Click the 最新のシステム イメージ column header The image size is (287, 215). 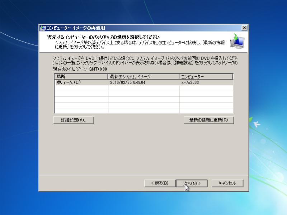pos(136,77)
